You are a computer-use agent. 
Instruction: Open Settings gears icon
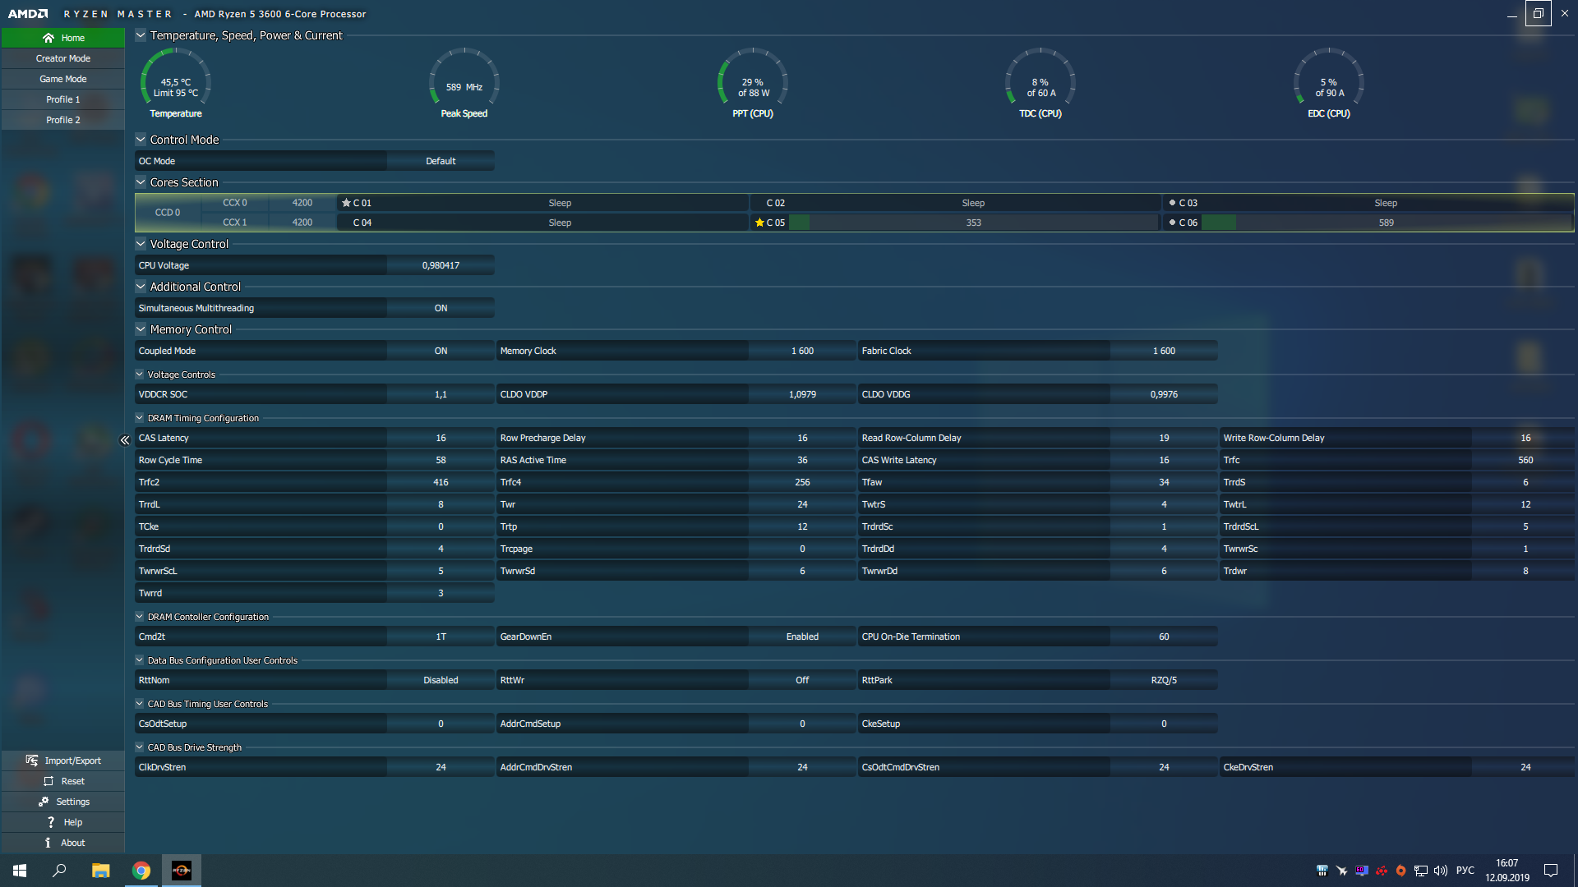(x=44, y=802)
